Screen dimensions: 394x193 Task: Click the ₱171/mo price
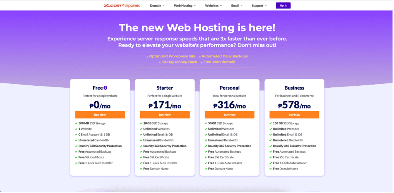pos(165,105)
